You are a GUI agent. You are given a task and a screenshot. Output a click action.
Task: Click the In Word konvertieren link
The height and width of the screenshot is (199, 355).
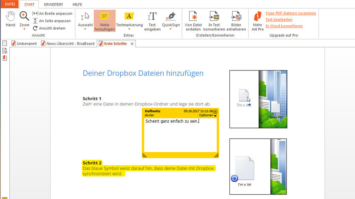[x=284, y=26]
